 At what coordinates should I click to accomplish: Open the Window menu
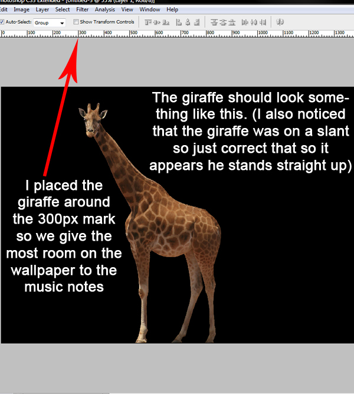pyautogui.click(x=150, y=9)
